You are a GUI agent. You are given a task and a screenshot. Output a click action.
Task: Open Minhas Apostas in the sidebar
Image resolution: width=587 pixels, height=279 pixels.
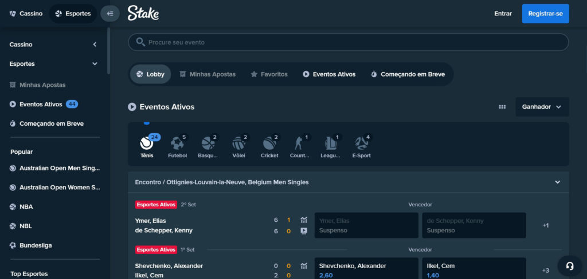[37, 85]
